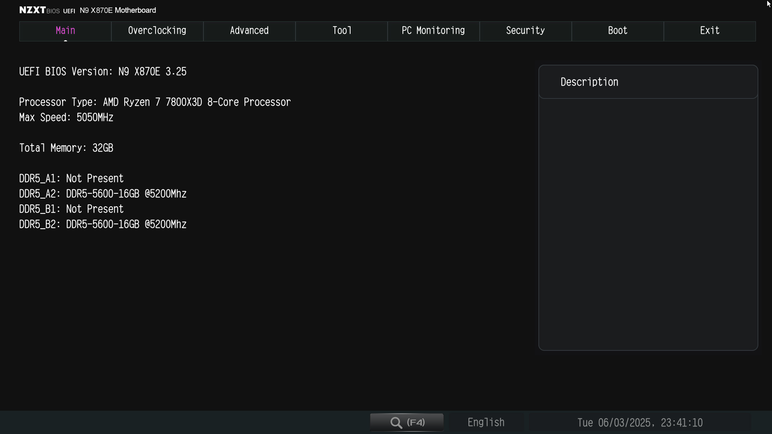Viewport: 772px width, 434px height.
Task: Select the DDR5_B2 memory slot entry
Action: point(103,225)
